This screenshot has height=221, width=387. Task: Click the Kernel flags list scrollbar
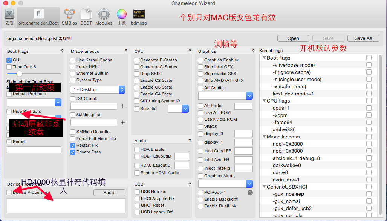tap(380, 135)
